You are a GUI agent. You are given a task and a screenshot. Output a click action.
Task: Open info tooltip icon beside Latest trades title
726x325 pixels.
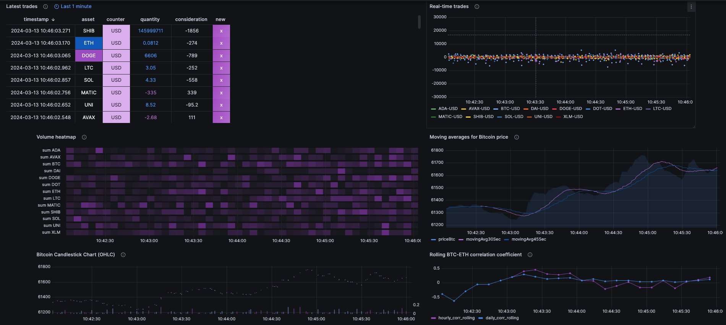45,6
